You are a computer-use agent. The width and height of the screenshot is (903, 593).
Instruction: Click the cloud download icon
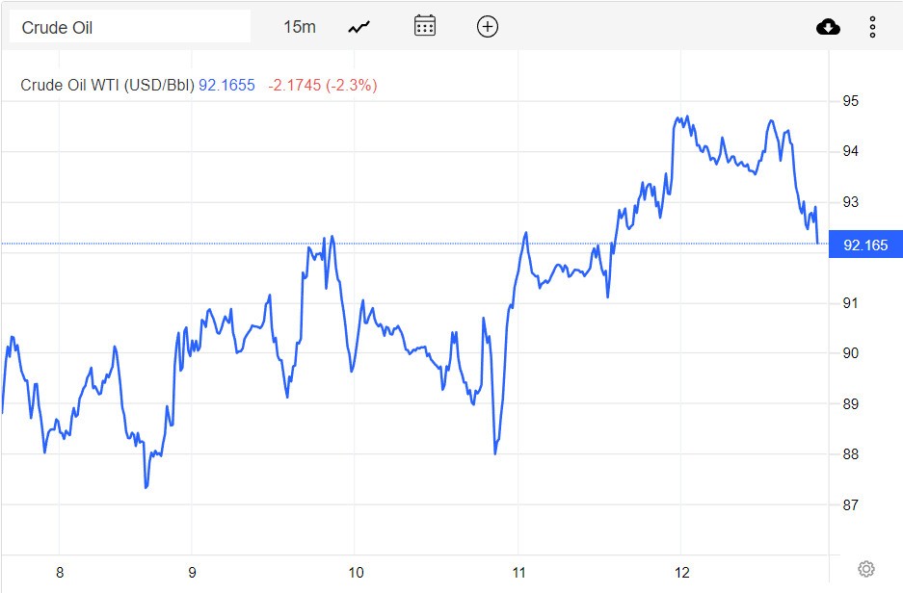(828, 27)
